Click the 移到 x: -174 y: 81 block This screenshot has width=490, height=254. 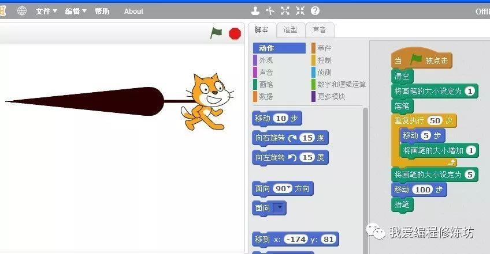pos(295,240)
